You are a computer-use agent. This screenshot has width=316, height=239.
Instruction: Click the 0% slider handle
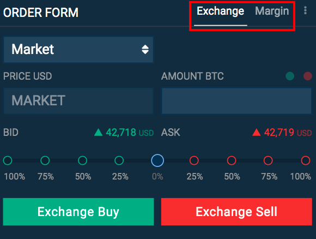point(157,160)
